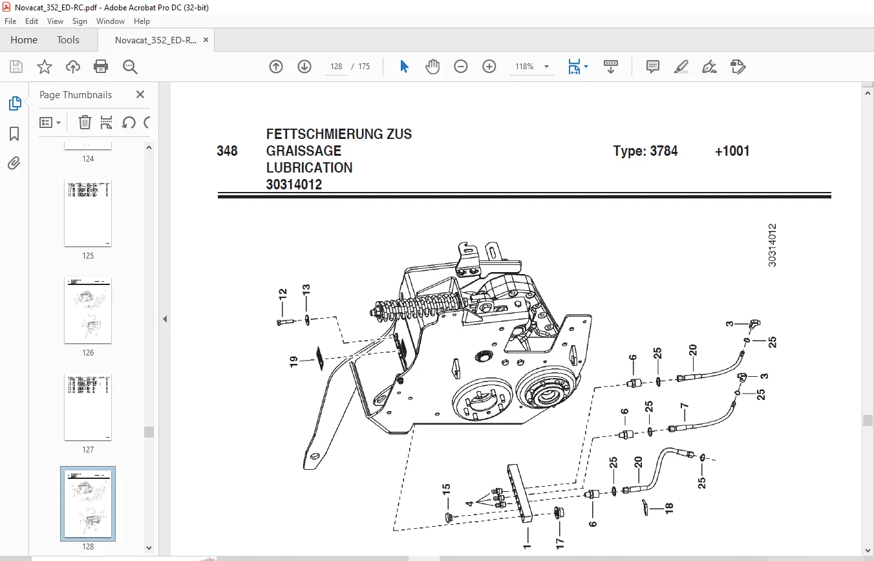Select the page 126 thumbnail
Image resolution: width=874 pixels, height=561 pixels.
click(x=88, y=311)
